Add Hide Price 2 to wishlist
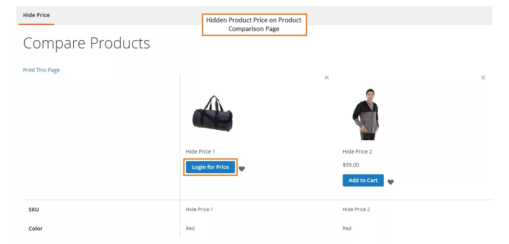The image size is (509, 244). [391, 182]
